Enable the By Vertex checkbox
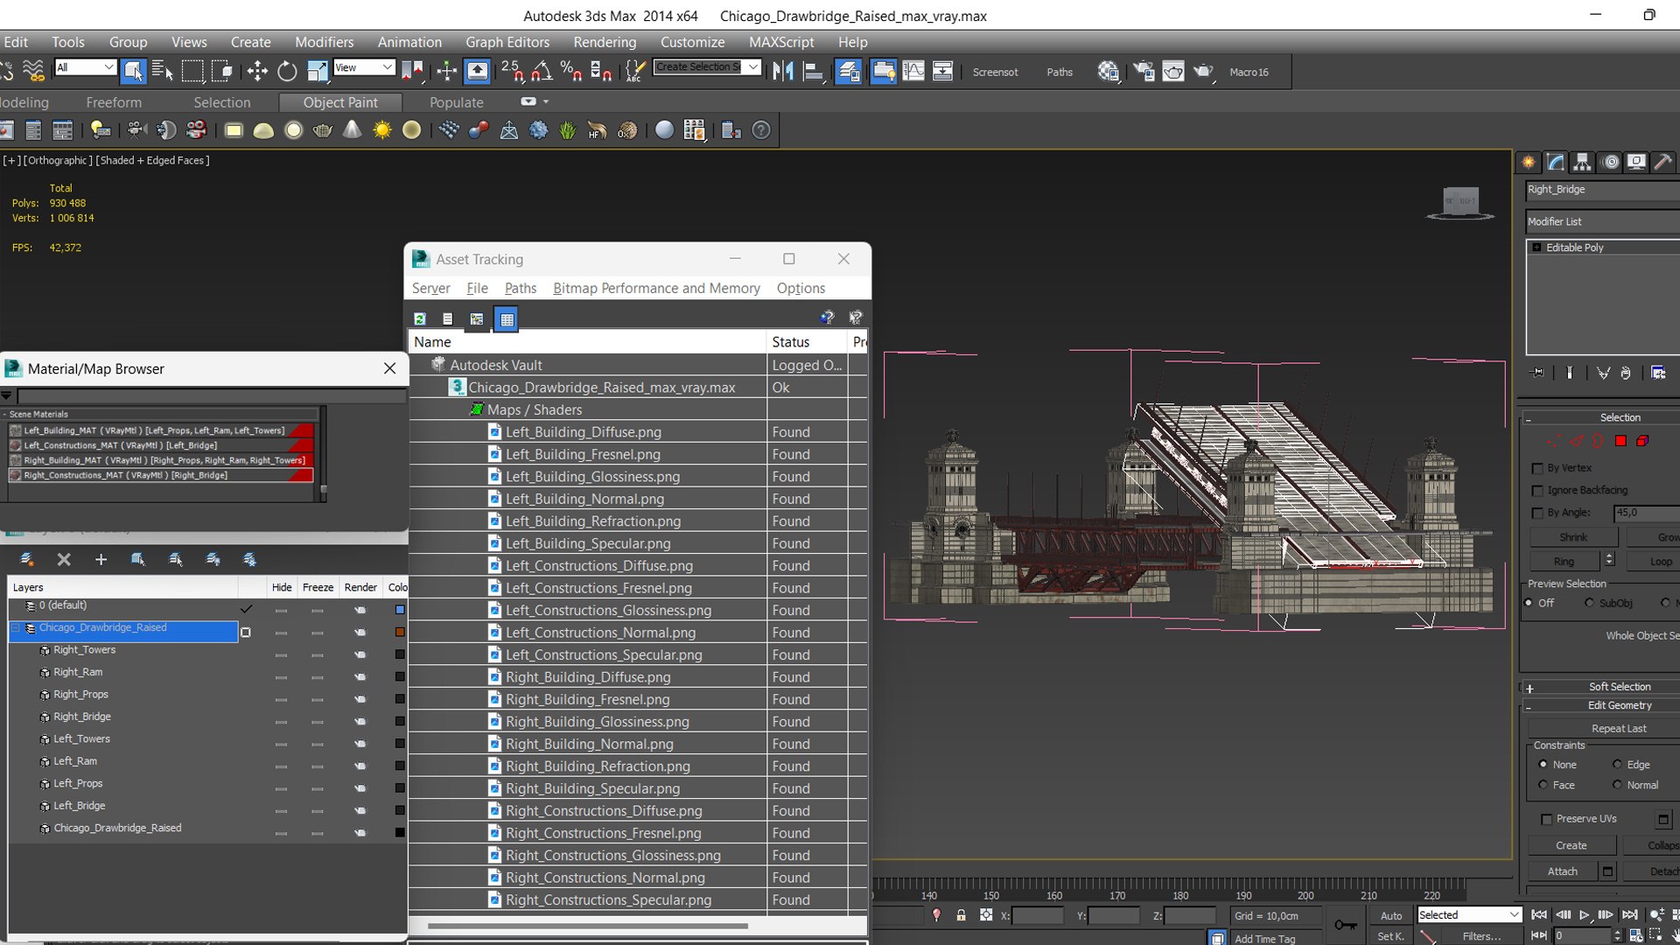Screen dimensions: 1680x945 point(1537,468)
